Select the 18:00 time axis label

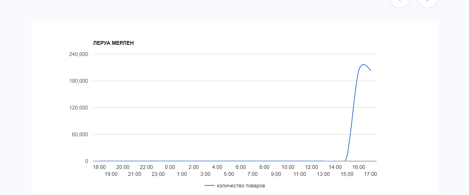click(99, 167)
